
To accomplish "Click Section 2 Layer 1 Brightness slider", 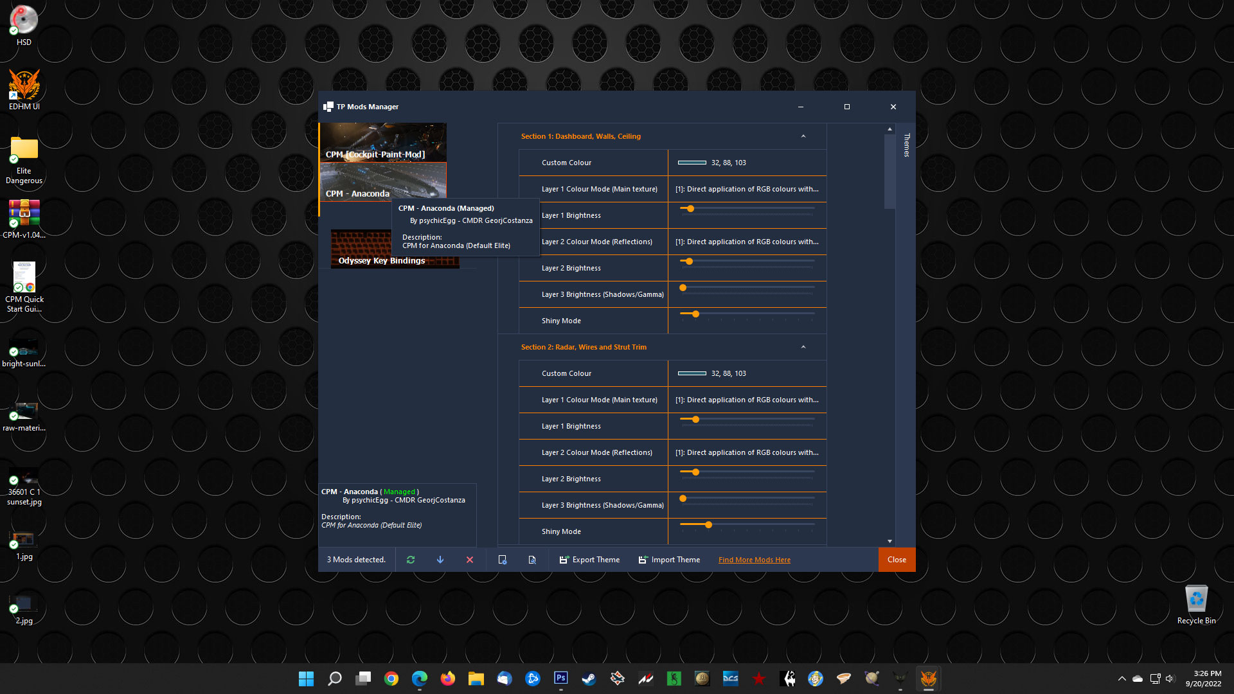I will (747, 420).
